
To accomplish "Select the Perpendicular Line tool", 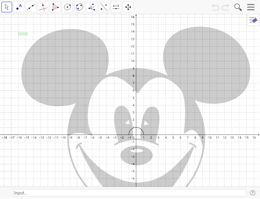I will pos(43,7).
